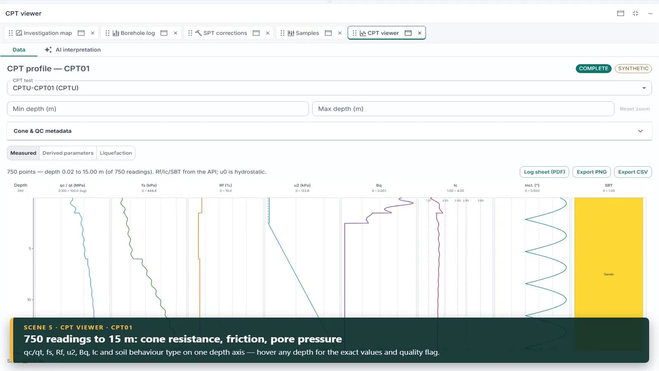Screen dimensions: 659x371
Task: Click the collapse arrows icon in title bar
Action: click(x=636, y=13)
